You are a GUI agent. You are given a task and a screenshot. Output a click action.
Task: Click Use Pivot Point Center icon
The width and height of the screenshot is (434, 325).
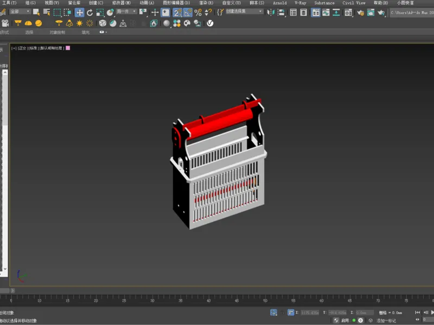point(143,12)
